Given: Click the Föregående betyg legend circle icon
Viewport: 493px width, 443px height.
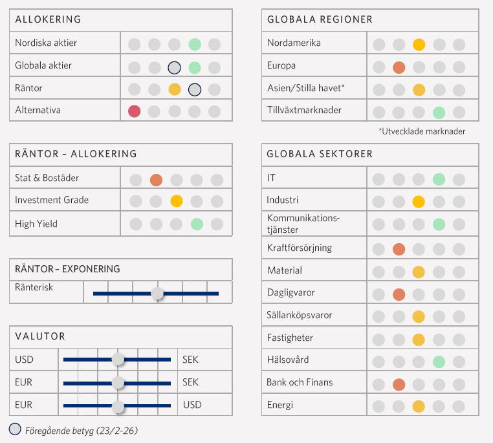Looking at the screenshot, I should [x=15, y=429].
